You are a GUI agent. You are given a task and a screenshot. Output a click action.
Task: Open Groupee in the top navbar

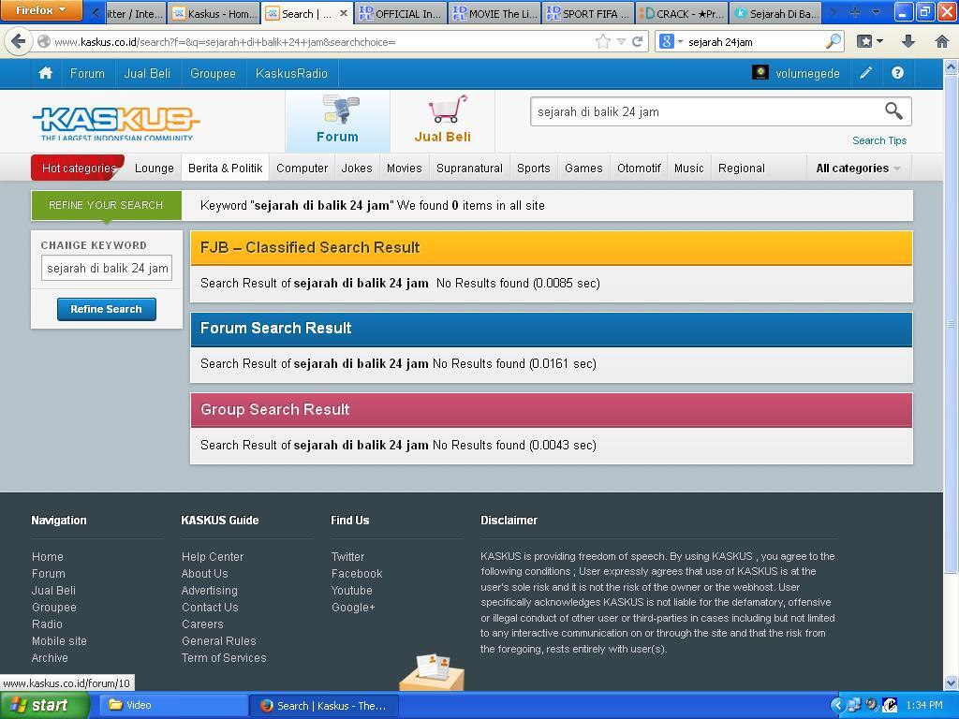click(213, 73)
